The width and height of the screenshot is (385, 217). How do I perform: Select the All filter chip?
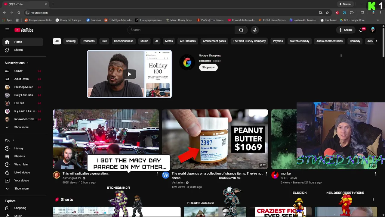(57, 41)
